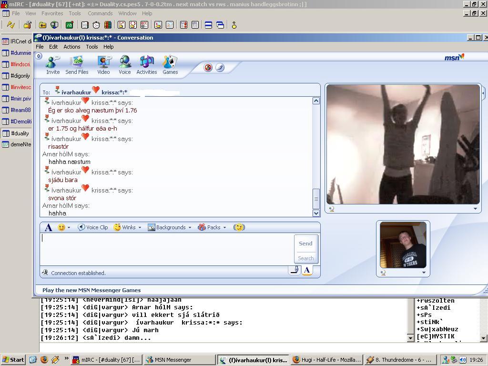This screenshot has width=488, height=366.
Task: Open MSN conversation Tools menu
Action: [x=92, y=47]
